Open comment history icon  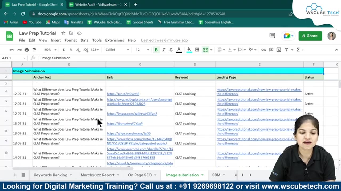[272, 36]
